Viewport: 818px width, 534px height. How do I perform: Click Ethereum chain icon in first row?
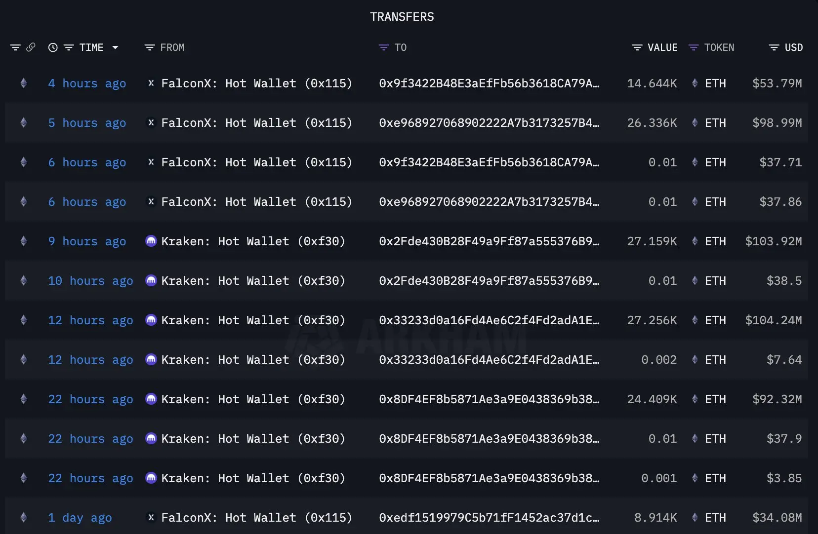(23, 83)
